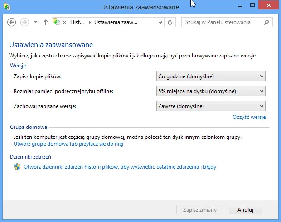Open the 'Zachowaj zapisane wersje' dropdown
This screenshot has width=281, height=222.
210,106
